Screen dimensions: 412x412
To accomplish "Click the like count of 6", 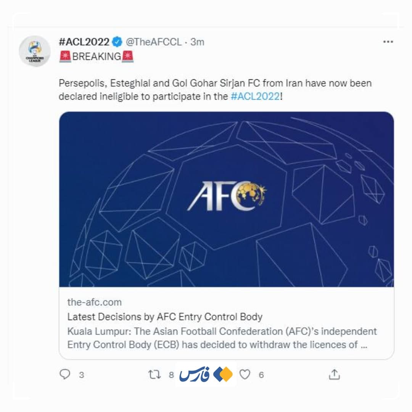I will 261,375.
